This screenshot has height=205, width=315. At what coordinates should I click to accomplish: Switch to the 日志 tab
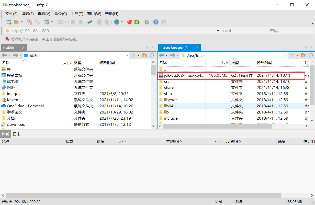(x=17, y=134)
